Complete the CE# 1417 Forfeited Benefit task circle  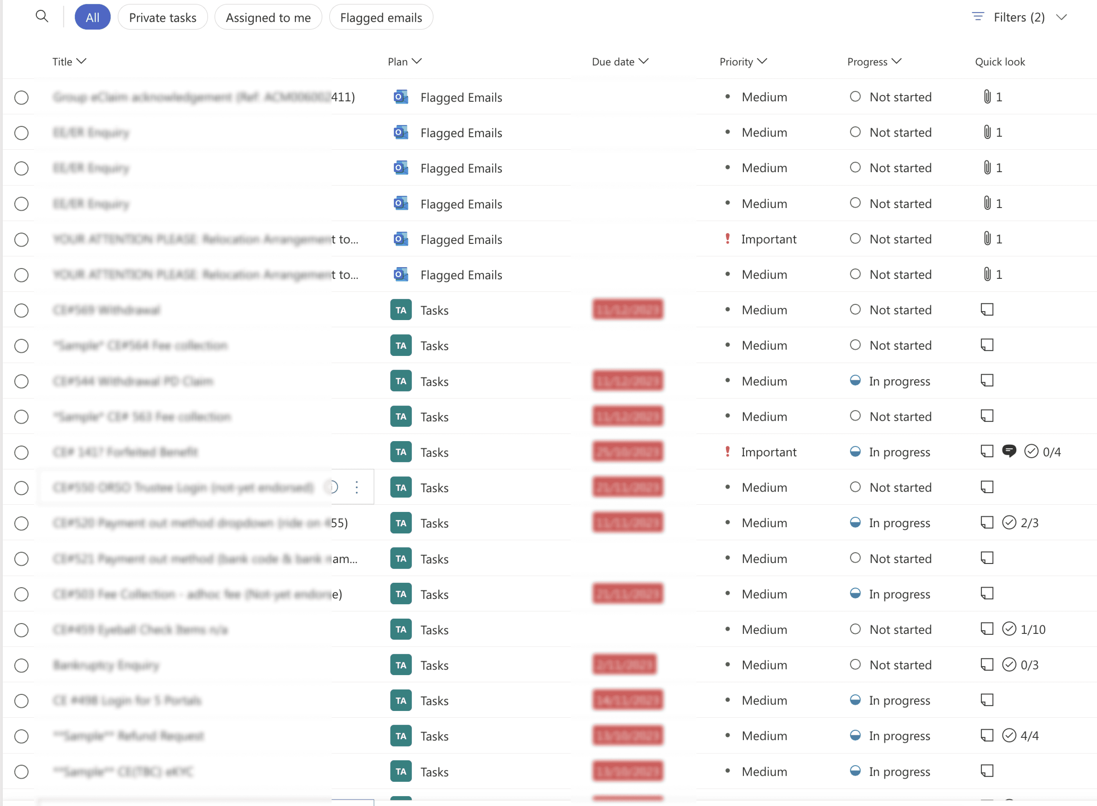(22, 452)
